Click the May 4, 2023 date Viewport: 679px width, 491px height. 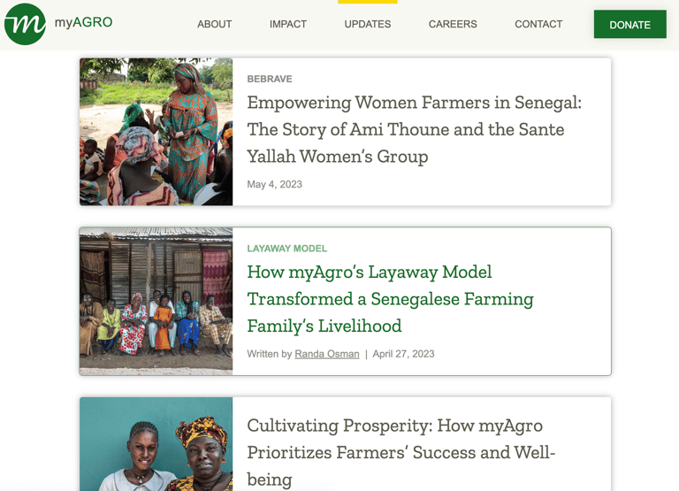(274, 184)
